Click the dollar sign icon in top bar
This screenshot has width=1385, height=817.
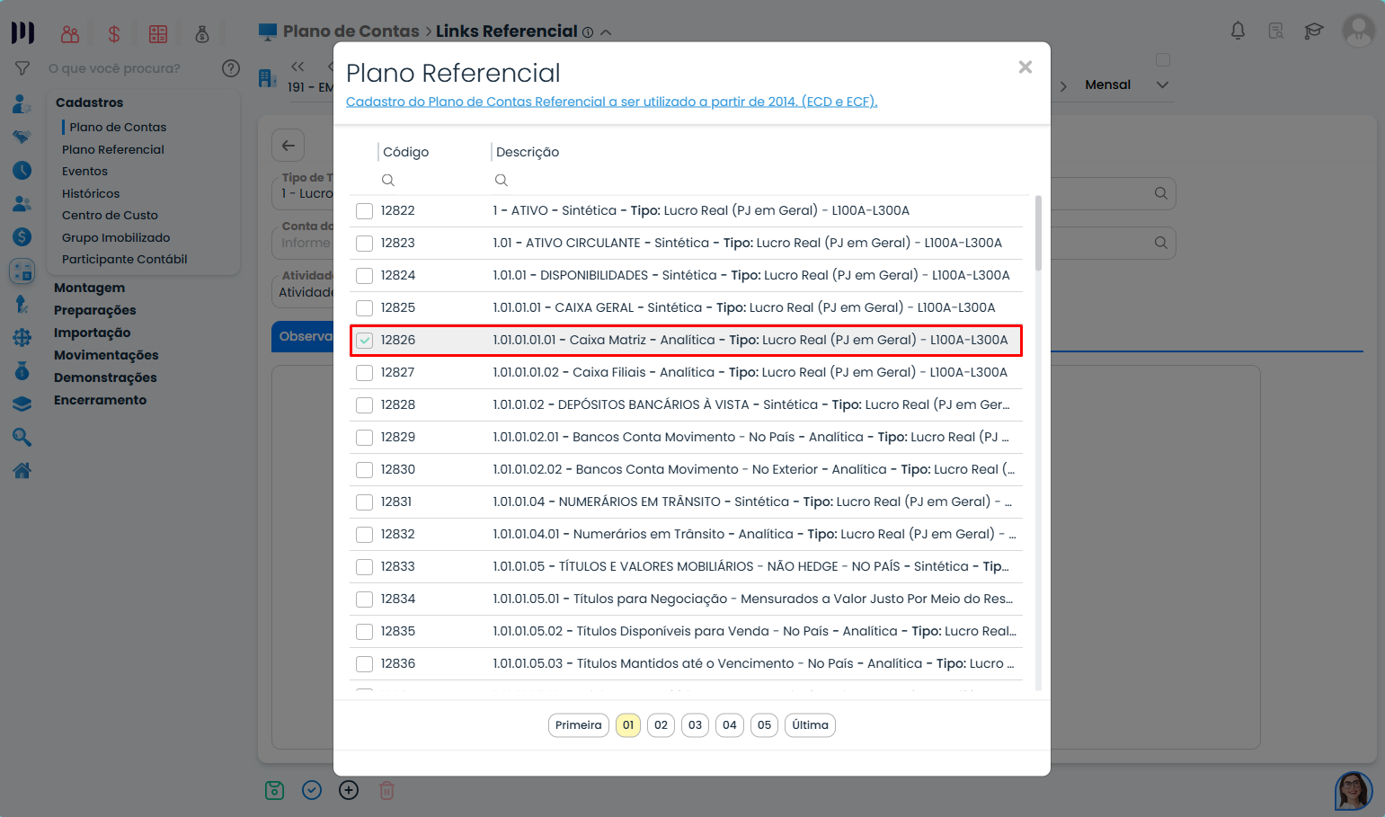(x=114, y=34)
